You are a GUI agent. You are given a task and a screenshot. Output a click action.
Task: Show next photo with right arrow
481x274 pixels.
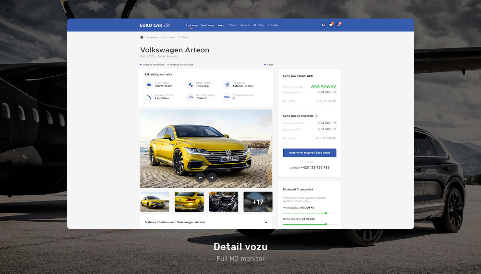coord(212,177)
